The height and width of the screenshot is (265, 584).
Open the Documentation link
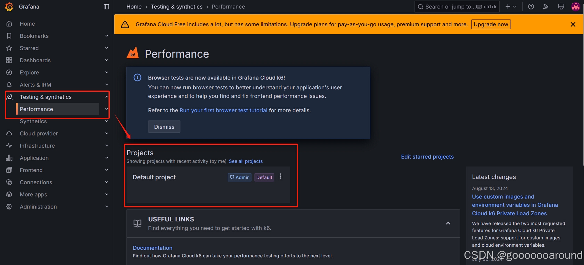[x=152, y=248]
